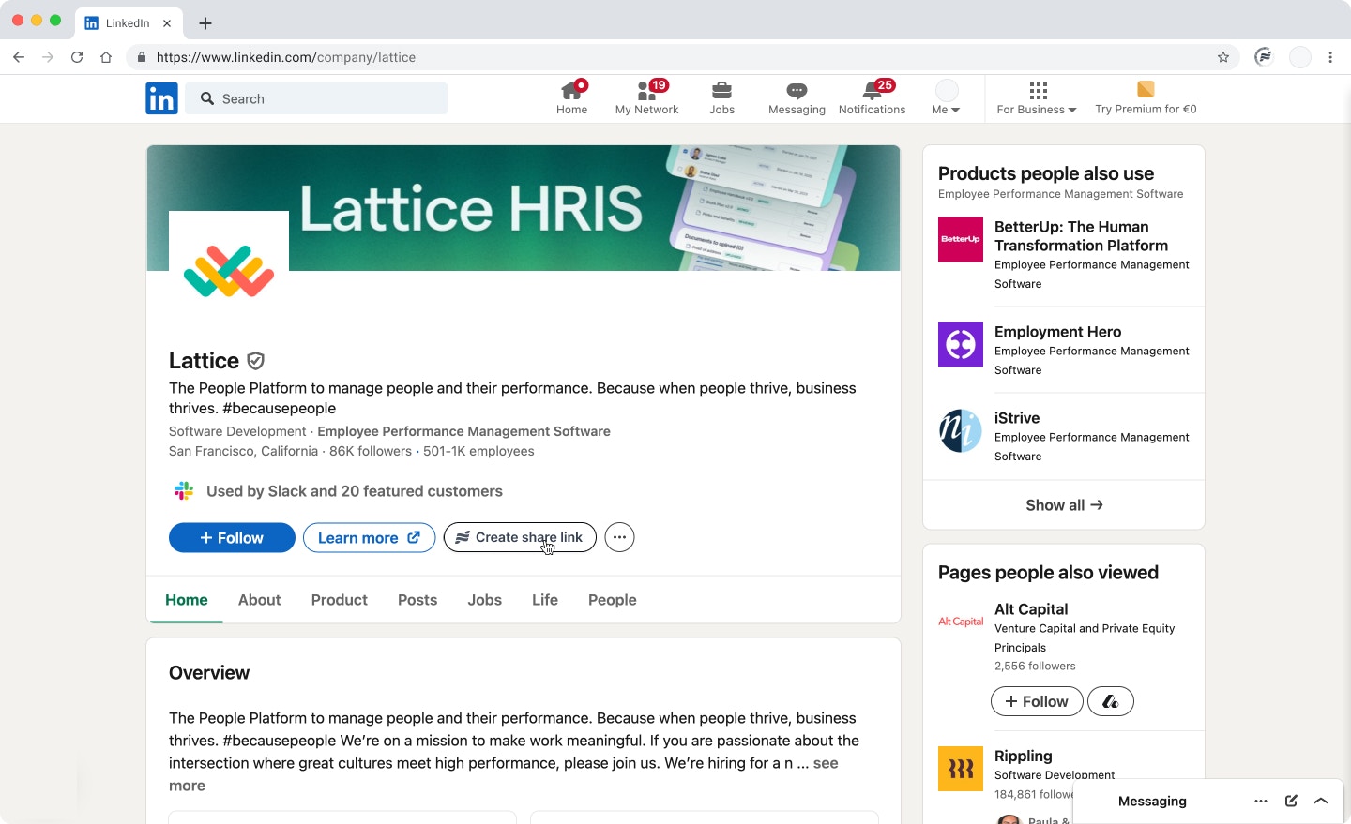
Task: Click the Try Premium icon
Action: point(1146,89)
